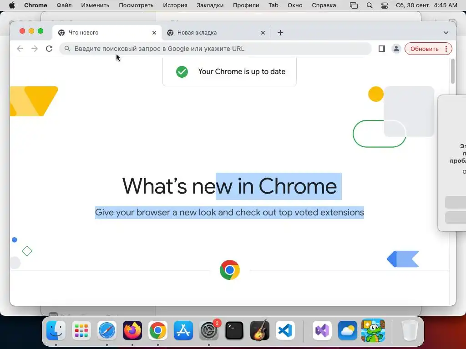This screenshot has width=466, height=349.
Task: Switch to the 'Новая вкладка' tab
Action: 216,33
